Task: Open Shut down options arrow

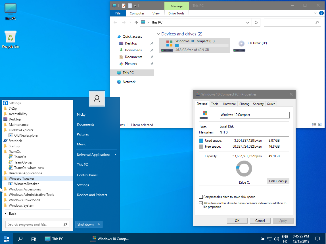Action: point(99,224)
